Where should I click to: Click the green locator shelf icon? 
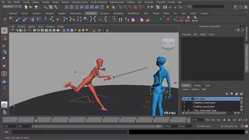(154, 19)
